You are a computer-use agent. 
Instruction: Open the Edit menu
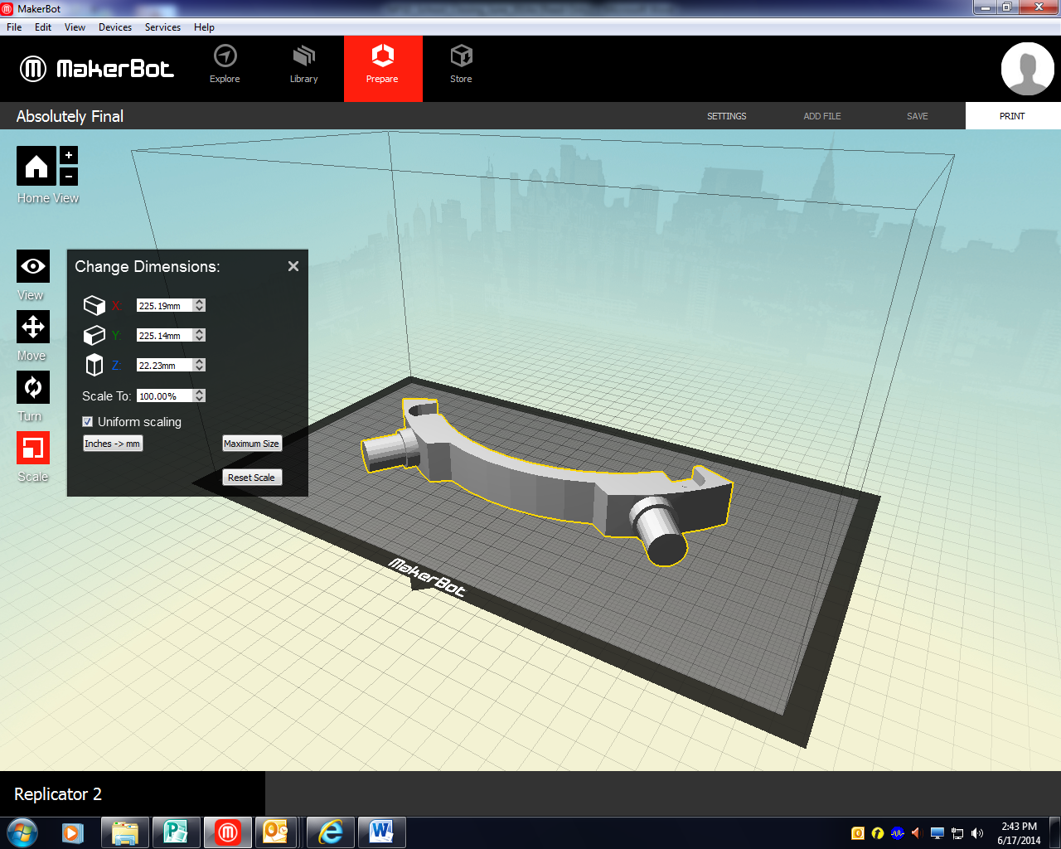(x=43, y=27)
